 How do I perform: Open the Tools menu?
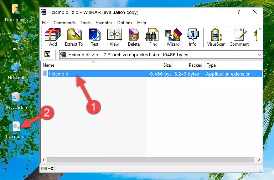point(86,23)
